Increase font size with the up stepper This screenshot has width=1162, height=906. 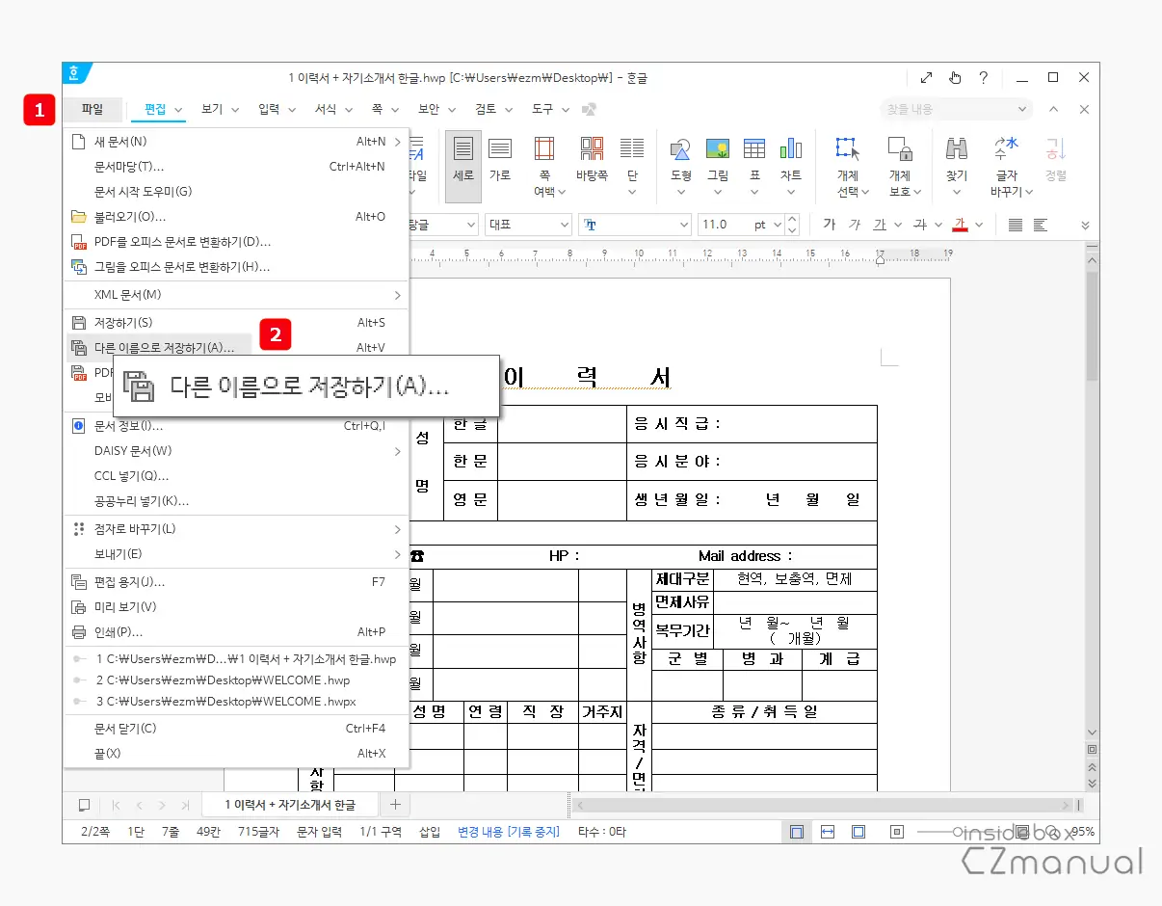pyautogui.click(x=792, y=219)
